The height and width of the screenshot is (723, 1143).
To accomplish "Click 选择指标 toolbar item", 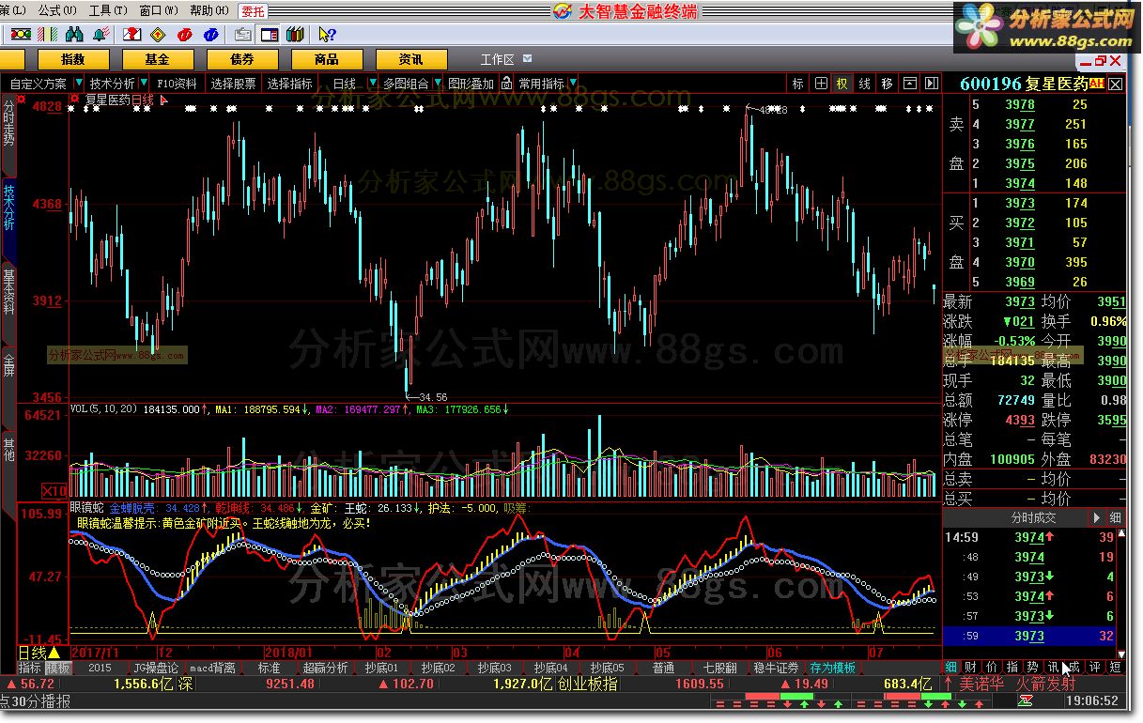I will (x=290, y=84).
